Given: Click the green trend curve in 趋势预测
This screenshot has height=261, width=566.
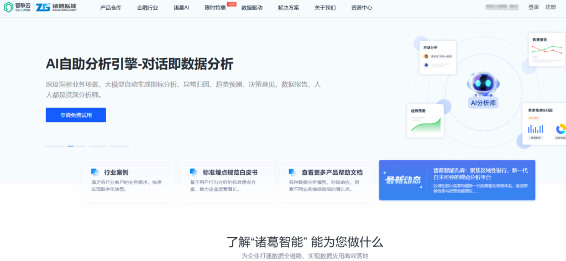Looking at the screenshot, I should tap(426, 126).
